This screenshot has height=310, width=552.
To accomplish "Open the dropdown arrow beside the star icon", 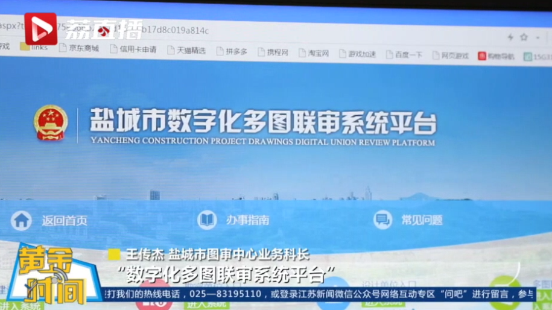I will pyautogui.click(x=538, y=37).
